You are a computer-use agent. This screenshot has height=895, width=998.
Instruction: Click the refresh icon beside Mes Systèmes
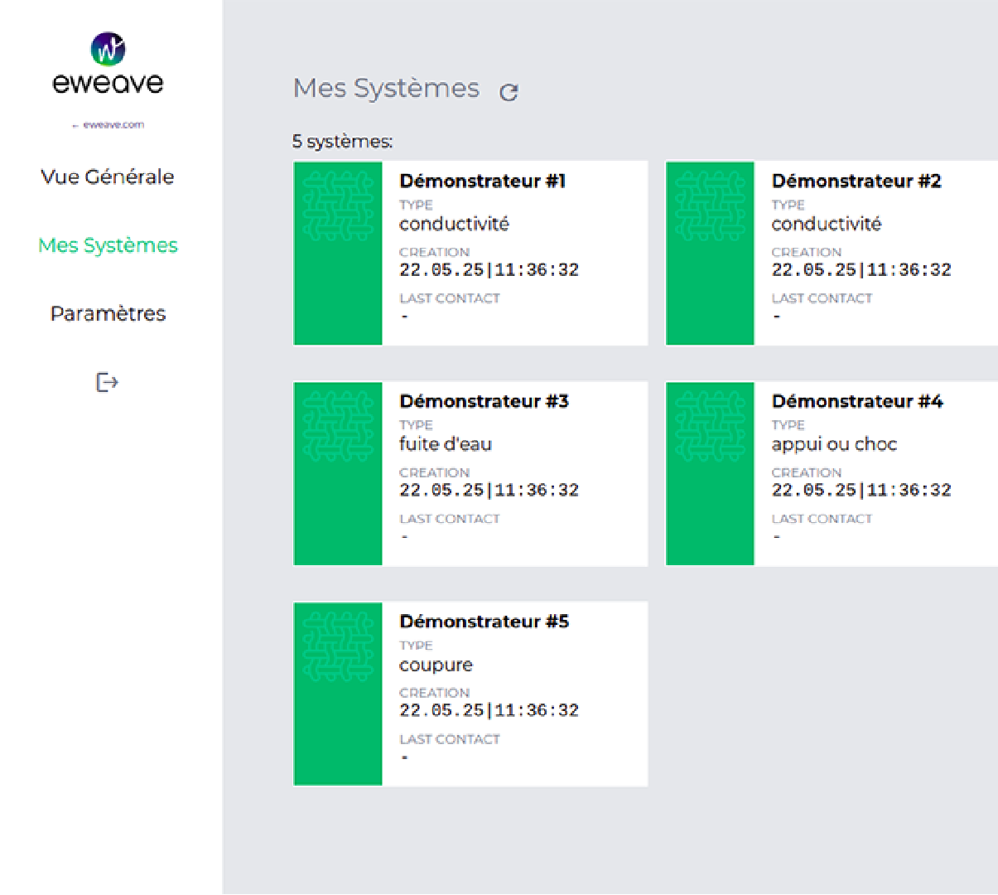(x=509, y=92)
